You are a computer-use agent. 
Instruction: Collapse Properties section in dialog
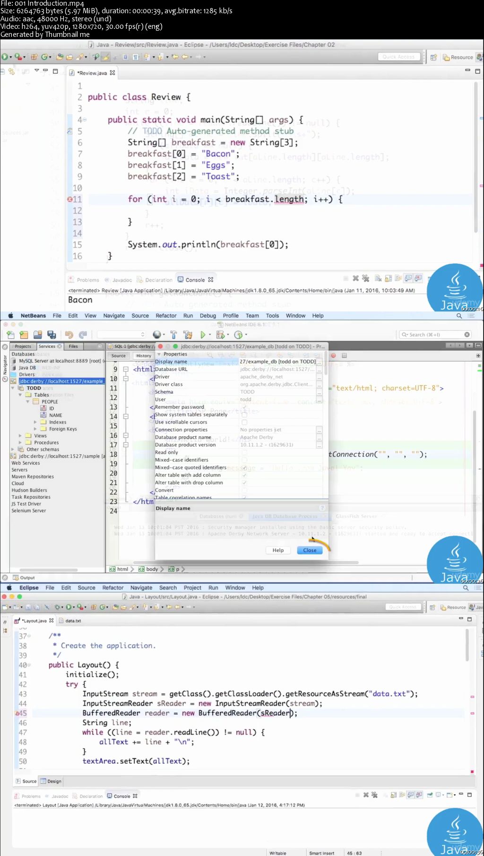[159, 354]
